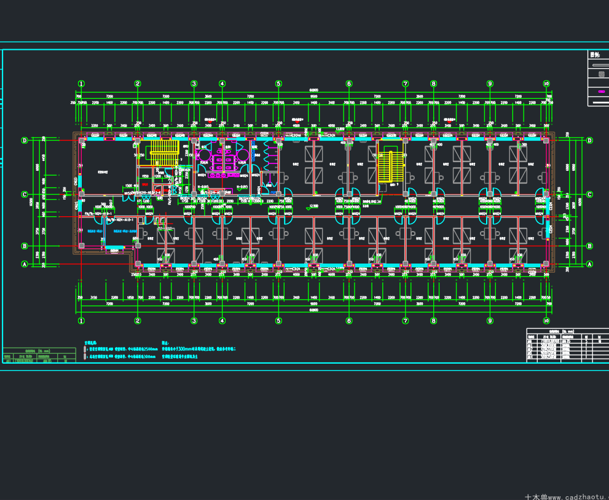
Task: Click the 图例 legend heading
Action: point(595,55)
